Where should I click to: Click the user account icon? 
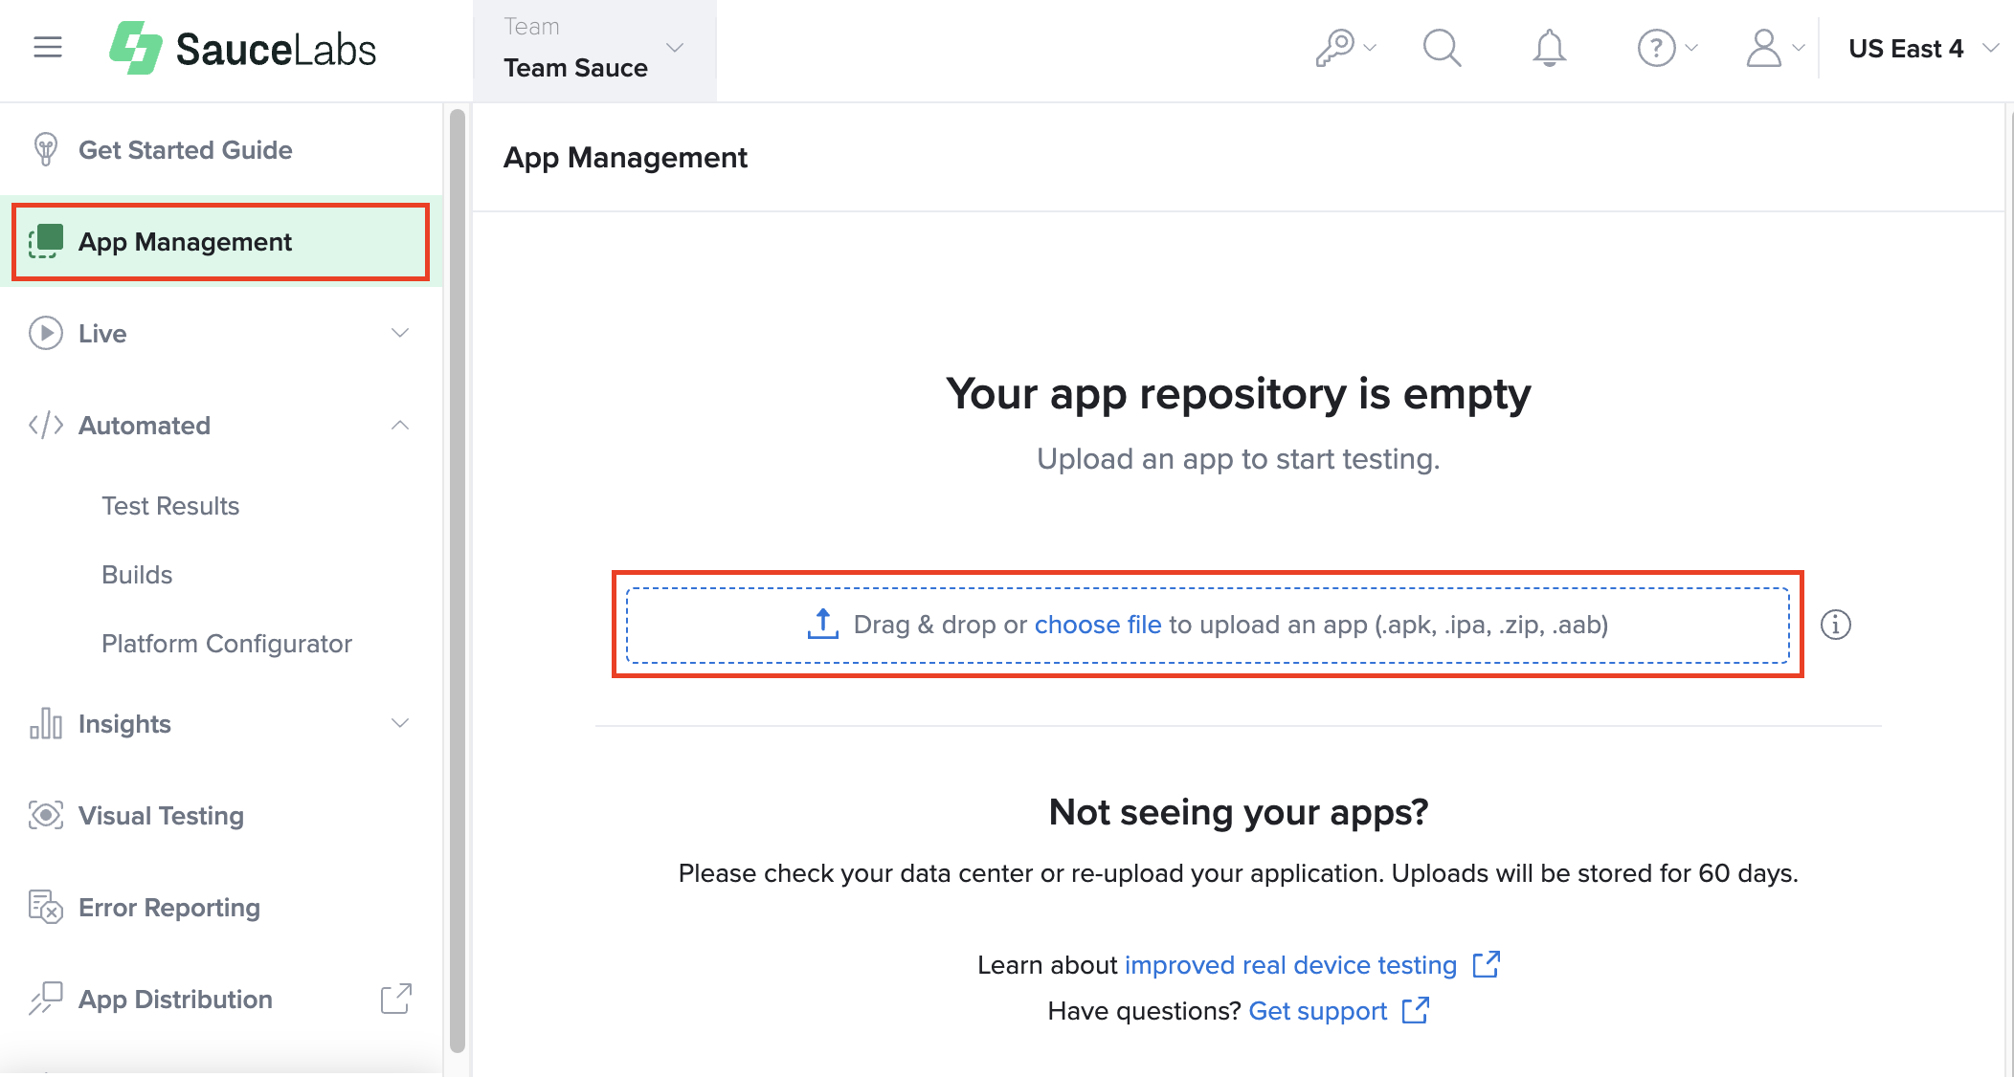pos(1764,48)
